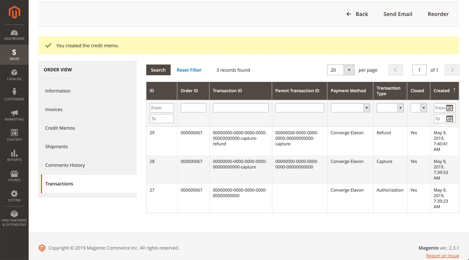Open the Shipments tab
469x260 pixels.
click(x=87, y=147)
